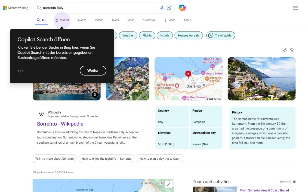
Task: Open the IMAGES tab
Action: [x=82, y=20]
